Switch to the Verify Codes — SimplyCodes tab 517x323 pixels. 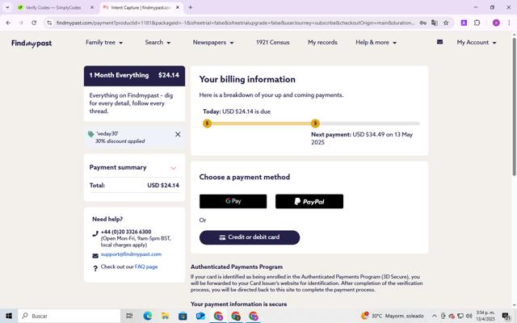tap(54, 7)
